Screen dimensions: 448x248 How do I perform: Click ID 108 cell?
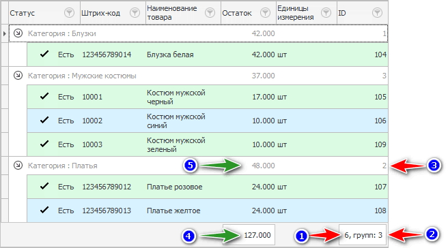[380, 211]
